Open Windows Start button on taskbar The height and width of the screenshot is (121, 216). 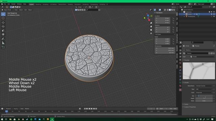[2, 119]
